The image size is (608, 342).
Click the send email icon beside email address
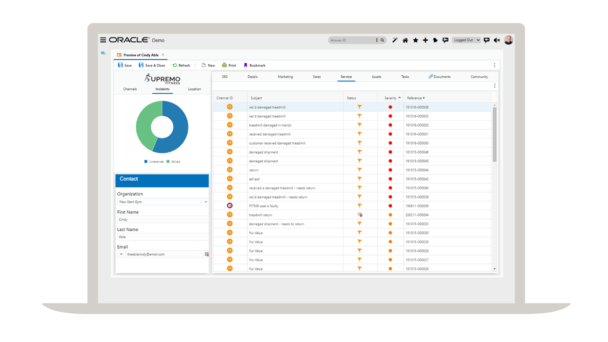(x=207, y=254)
